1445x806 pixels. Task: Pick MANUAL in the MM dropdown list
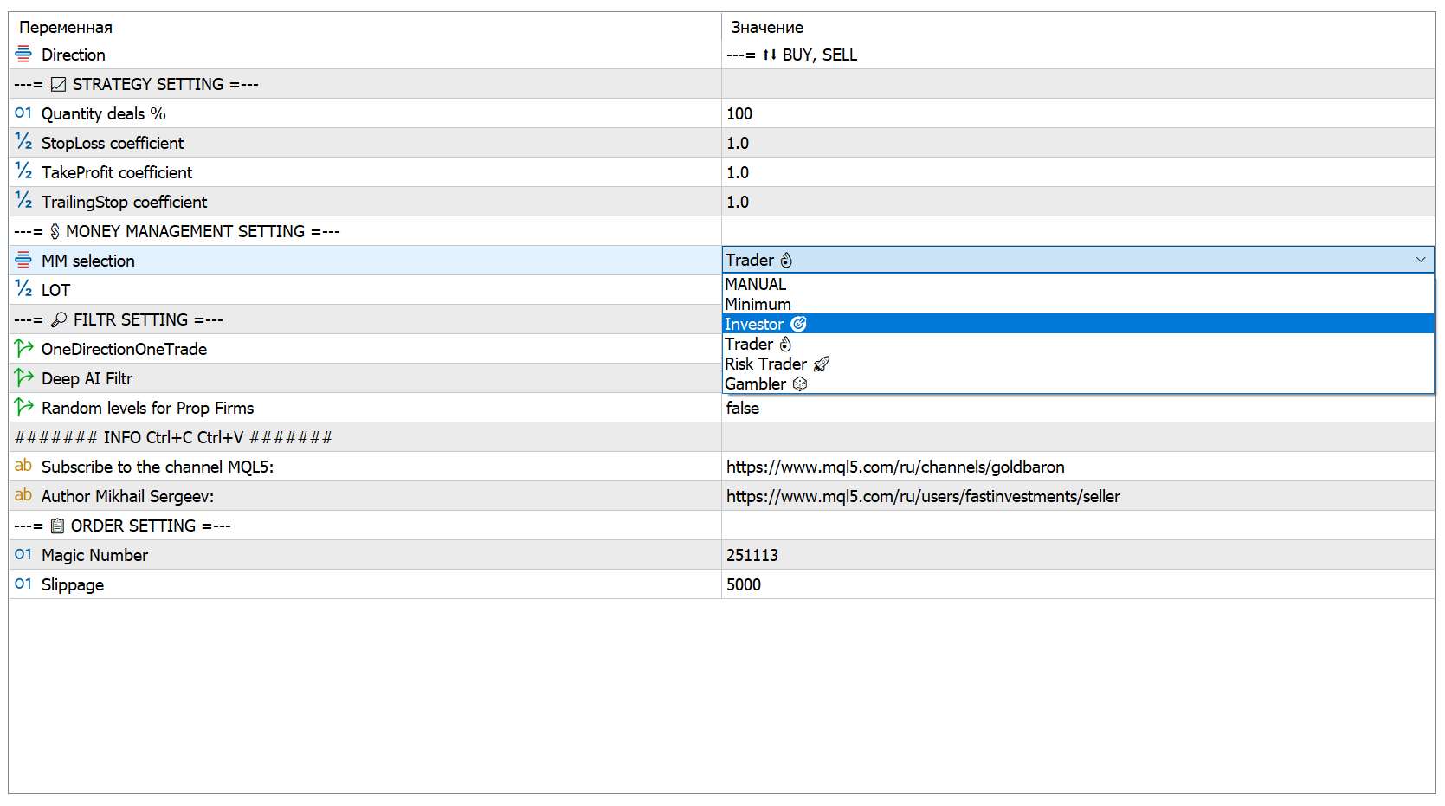click(755, 284)
